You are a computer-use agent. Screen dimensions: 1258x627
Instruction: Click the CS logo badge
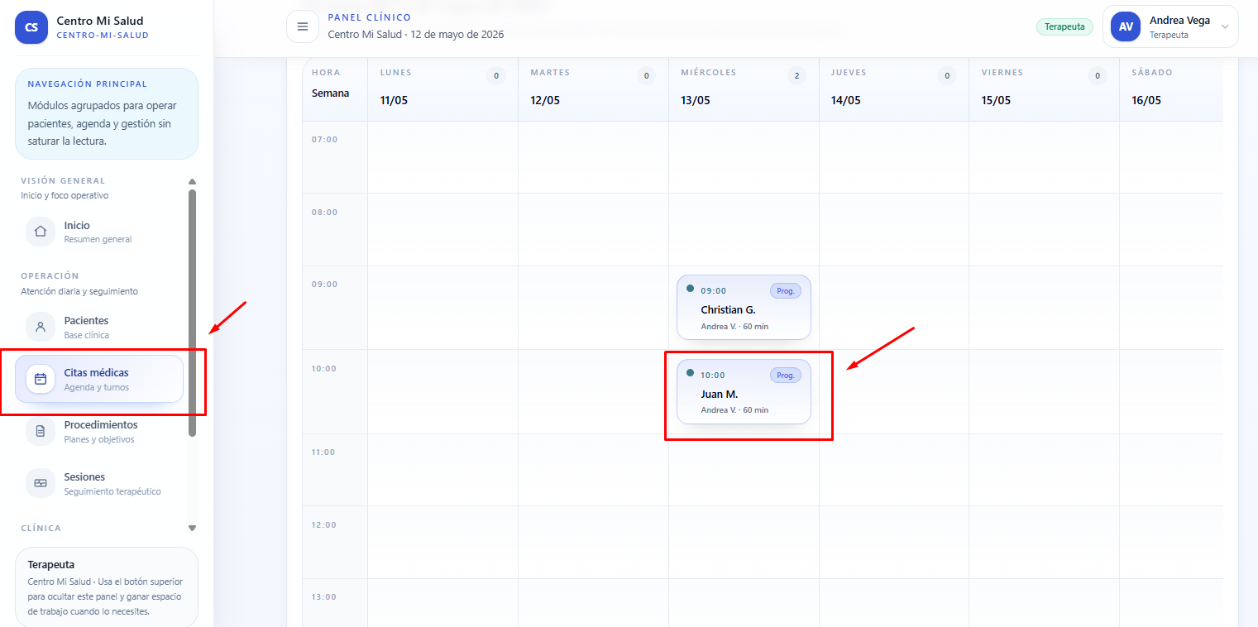point(31,26)
